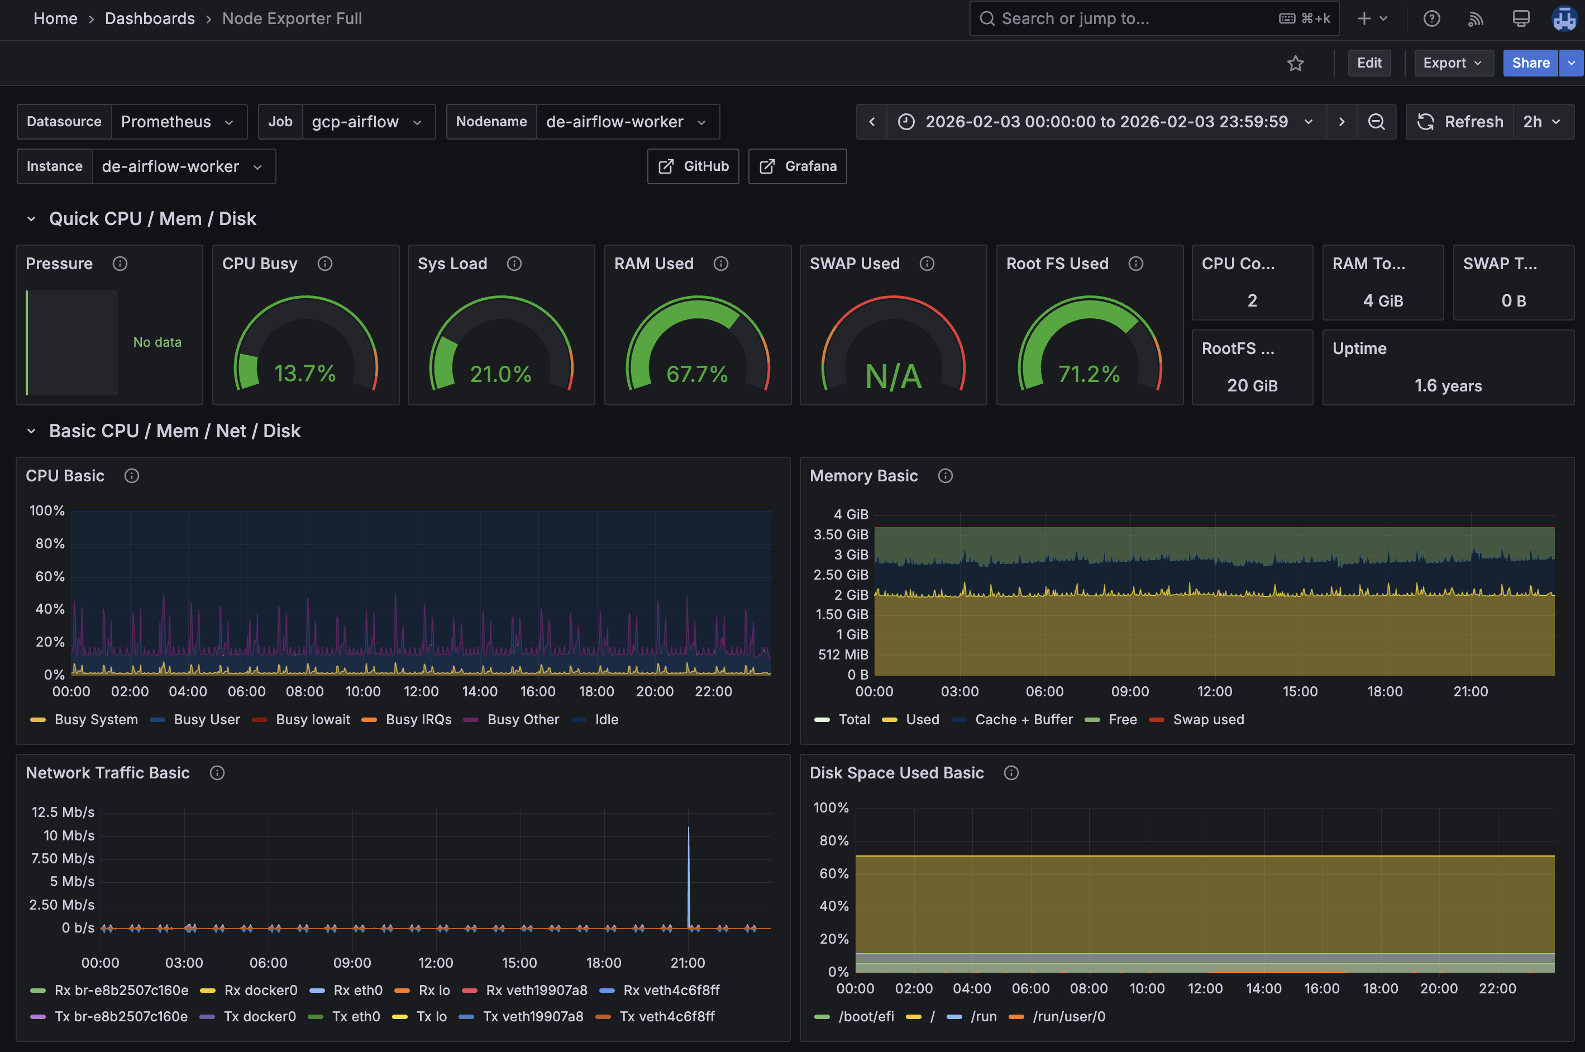Screen dimensions: 1585x1052
Task: Click the user avatar profile icon
Action: click(x=1564, y=18)
